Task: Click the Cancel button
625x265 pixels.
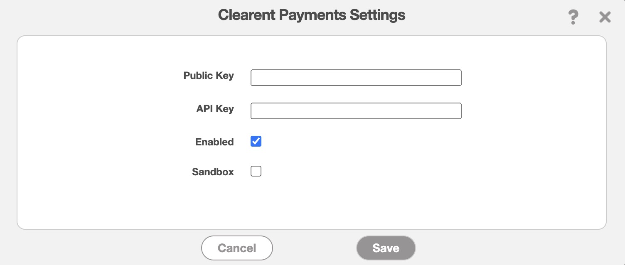Action: (237, 248)
